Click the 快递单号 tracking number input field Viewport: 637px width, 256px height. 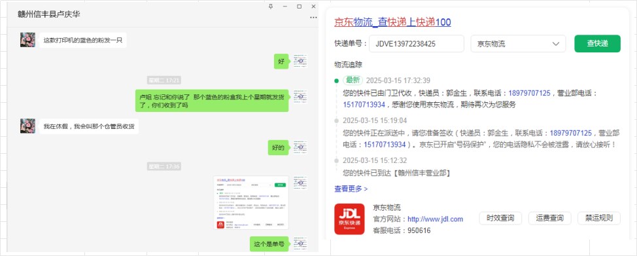click(x=417, y=44)
